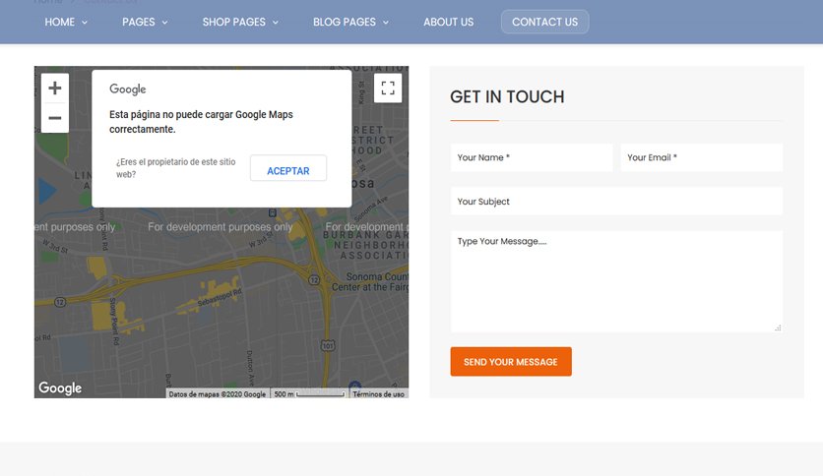
Task: Expand the PAGES menu chevron
Action: 164,23
